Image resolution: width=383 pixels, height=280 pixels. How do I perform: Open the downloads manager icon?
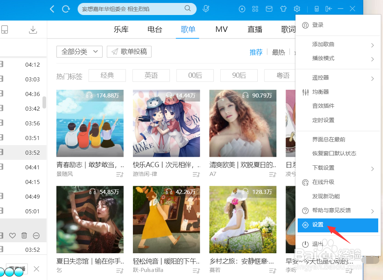33,29
